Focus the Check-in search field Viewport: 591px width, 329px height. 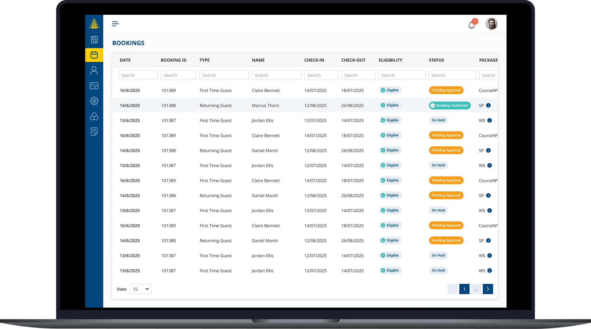321,75
